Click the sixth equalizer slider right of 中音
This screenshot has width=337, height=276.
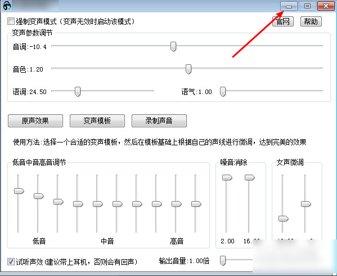pyautogui.click(x=118, y=204)
